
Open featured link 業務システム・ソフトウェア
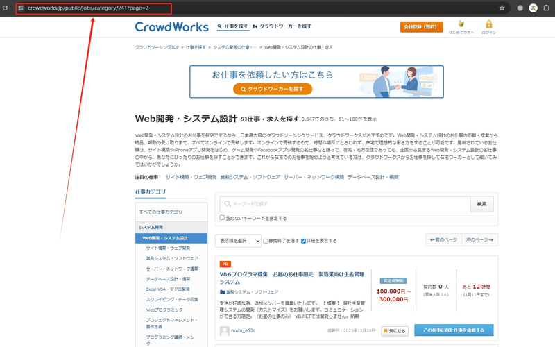coord(250,177)
